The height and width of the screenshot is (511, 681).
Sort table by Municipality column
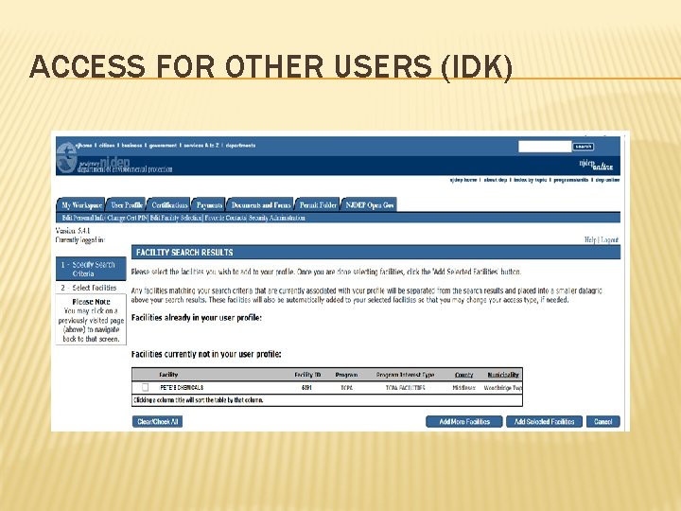pyautogui.click(x=503, y=374)
